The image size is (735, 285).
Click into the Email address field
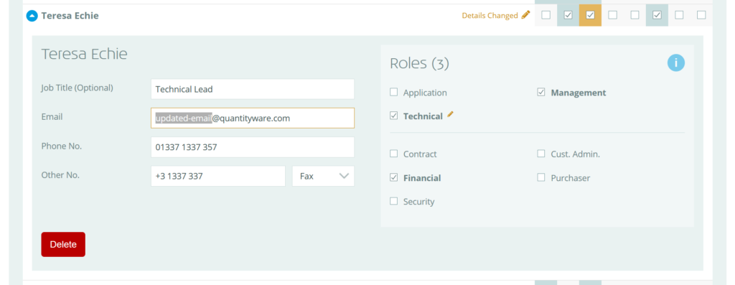coord(253,118)
